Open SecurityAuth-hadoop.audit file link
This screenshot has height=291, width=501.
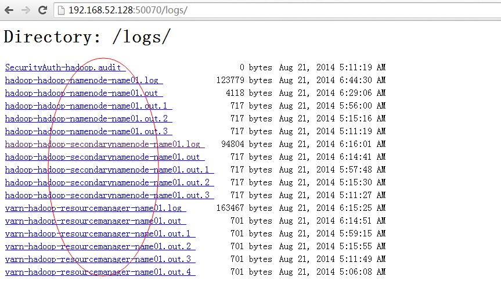[64, 67]
